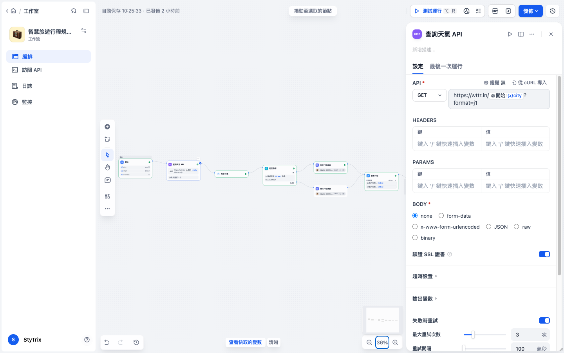Screen dimensions: 564x353
Task: Open 監控 monitoring page
Action: (49, 102)
